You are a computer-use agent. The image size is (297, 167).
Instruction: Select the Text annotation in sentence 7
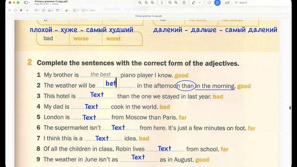(x=102, y=138)
